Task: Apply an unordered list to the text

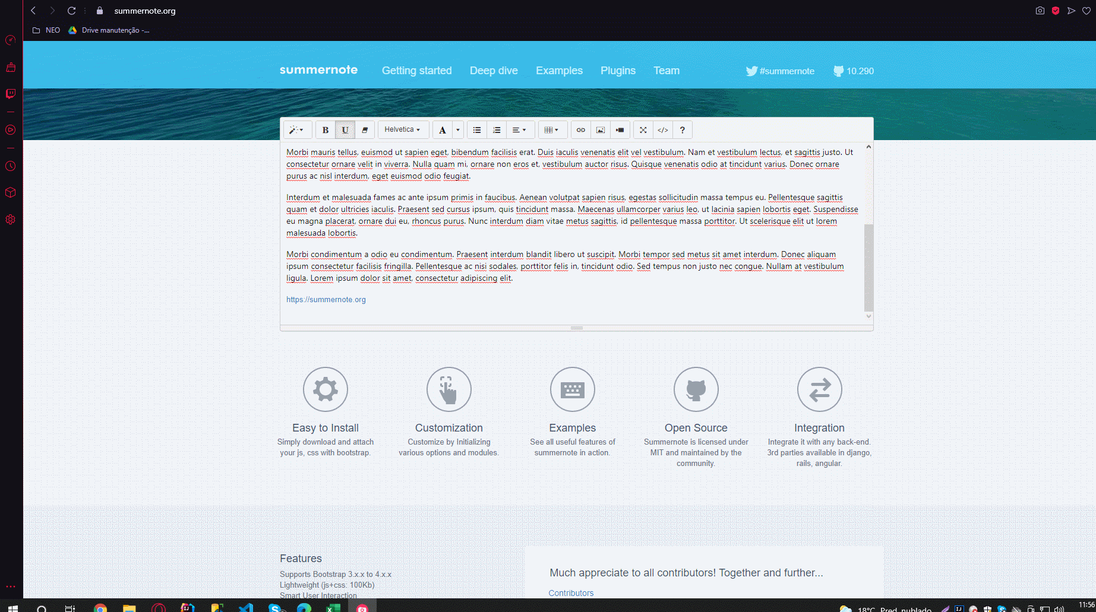Action: click(x=476, y=129)
